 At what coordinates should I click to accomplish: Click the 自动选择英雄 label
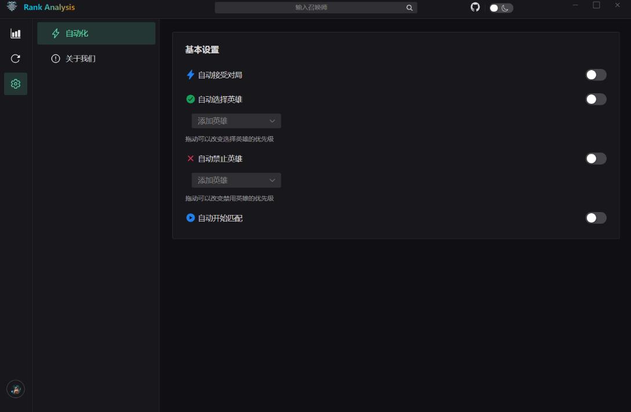[220, 100]
